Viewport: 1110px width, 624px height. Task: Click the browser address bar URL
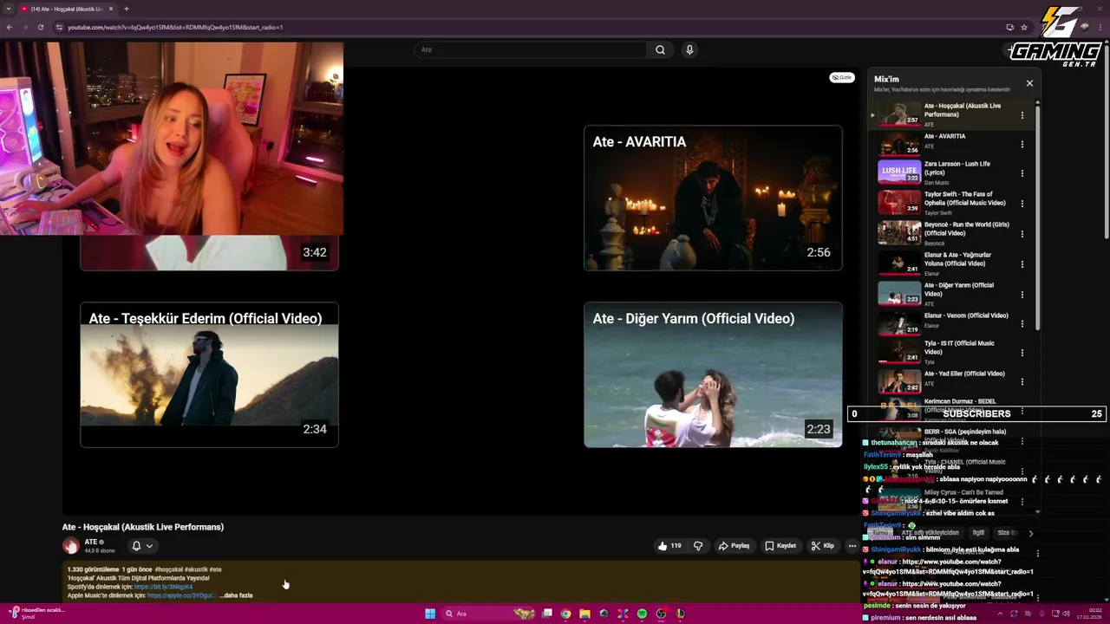[175, 27]
